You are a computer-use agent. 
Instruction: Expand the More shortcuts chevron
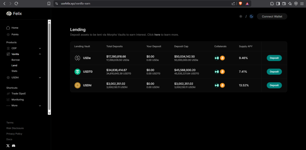pos(40,105)
